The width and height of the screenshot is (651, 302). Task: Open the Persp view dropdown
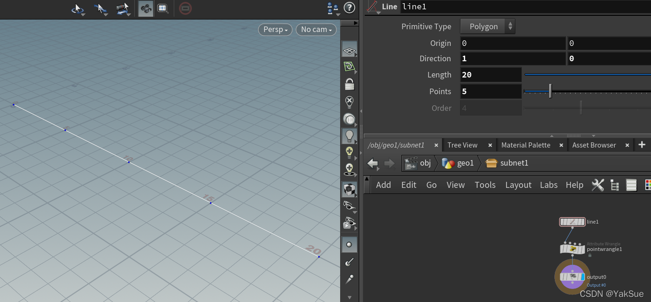[275, 30]
